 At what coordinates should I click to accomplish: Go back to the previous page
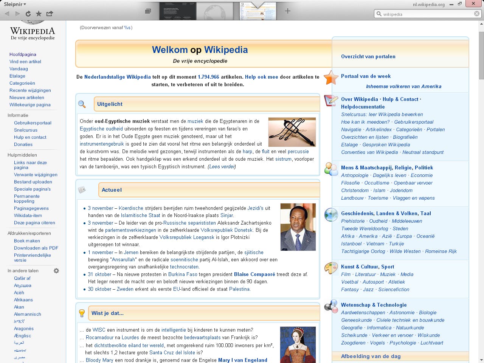coord(7,14)
